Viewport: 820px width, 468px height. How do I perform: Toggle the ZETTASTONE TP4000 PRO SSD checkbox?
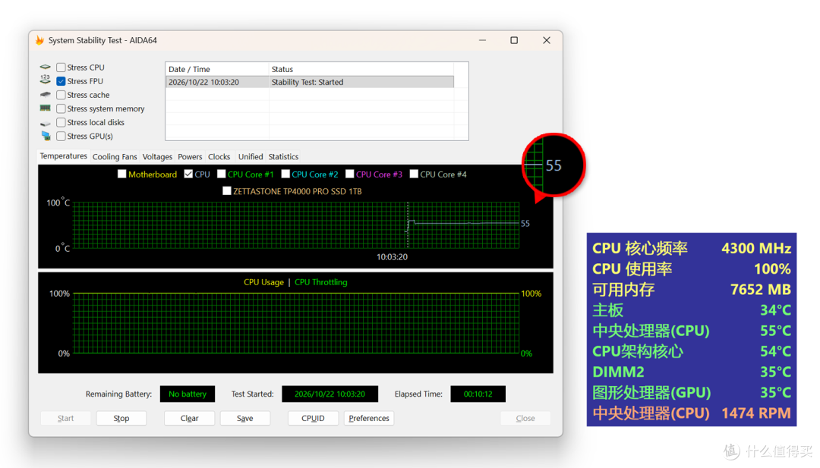pyautogui.click(x=226, y=191)
